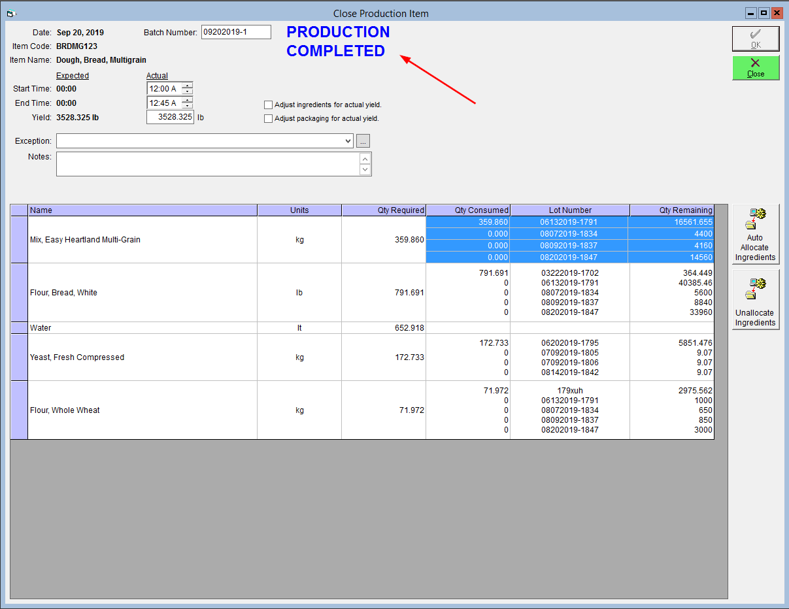Click Qty Remaining value 40385.46

696,283
